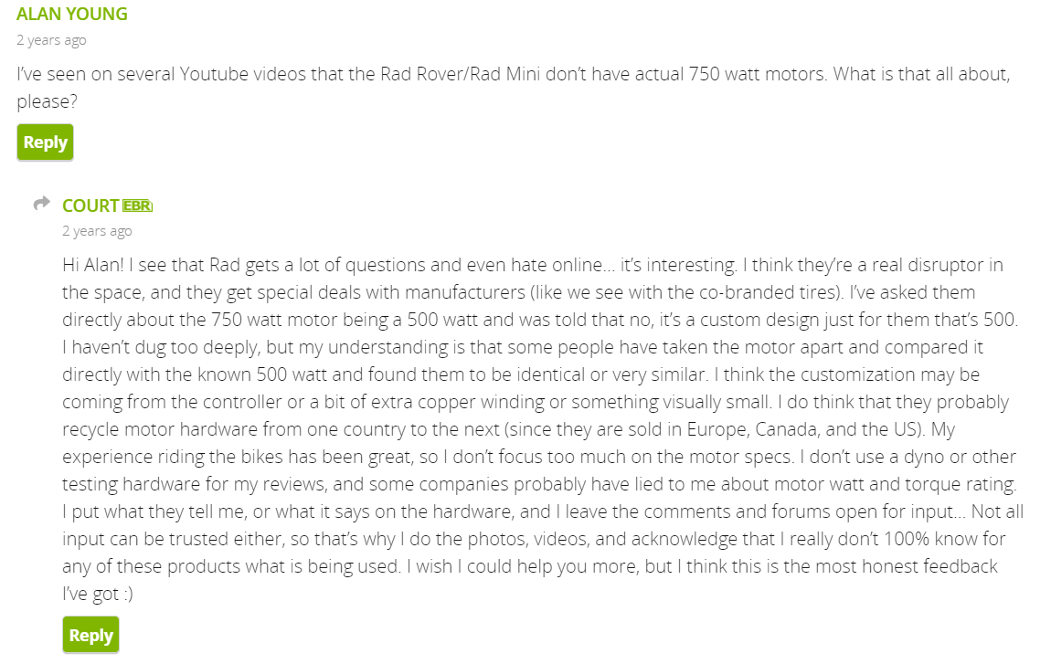
Task: Reply to Alan Young's comment
Action: pos(45,142)
